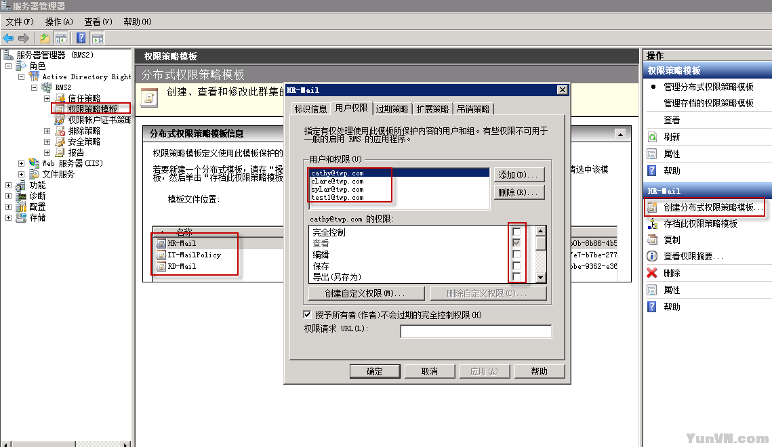Click the RD-Mail template icon
Viewport: 772px width, 447px height.
[x=161, y=266]
